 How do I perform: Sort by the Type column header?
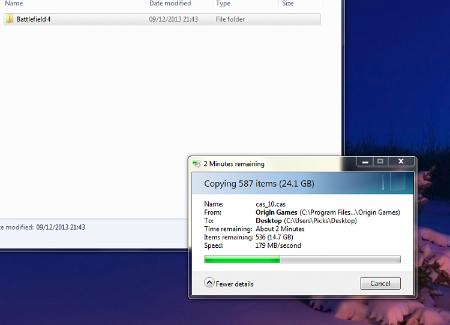[223, 4]
